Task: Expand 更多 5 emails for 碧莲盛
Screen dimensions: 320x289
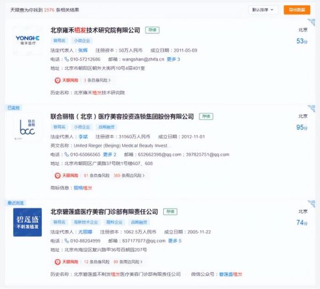Action: pos(174,241)
